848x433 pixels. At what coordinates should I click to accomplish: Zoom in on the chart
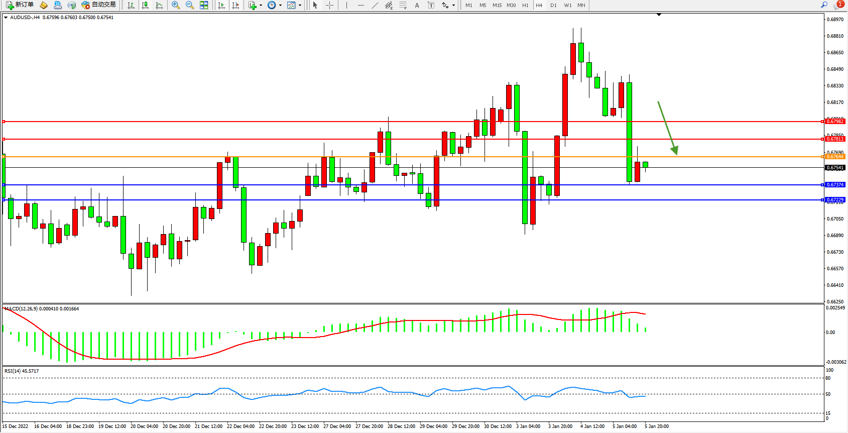point(176,5)
